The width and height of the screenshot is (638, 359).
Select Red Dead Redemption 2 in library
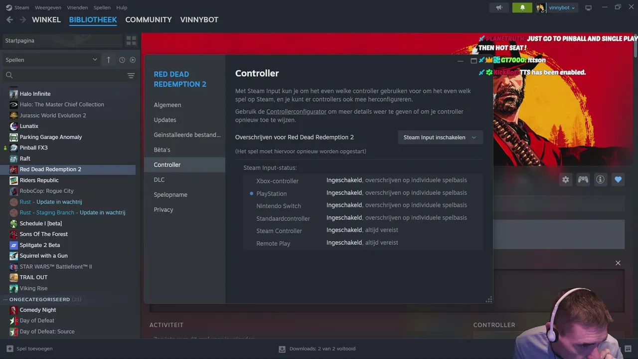(x=68, y=170)
